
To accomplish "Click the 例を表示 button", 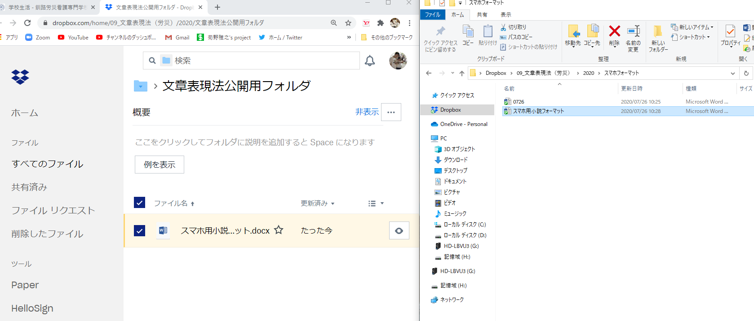I will (160, 165).
